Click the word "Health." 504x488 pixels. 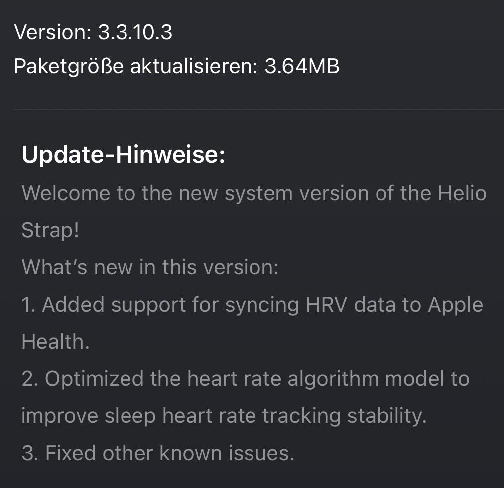coord(56,342)
